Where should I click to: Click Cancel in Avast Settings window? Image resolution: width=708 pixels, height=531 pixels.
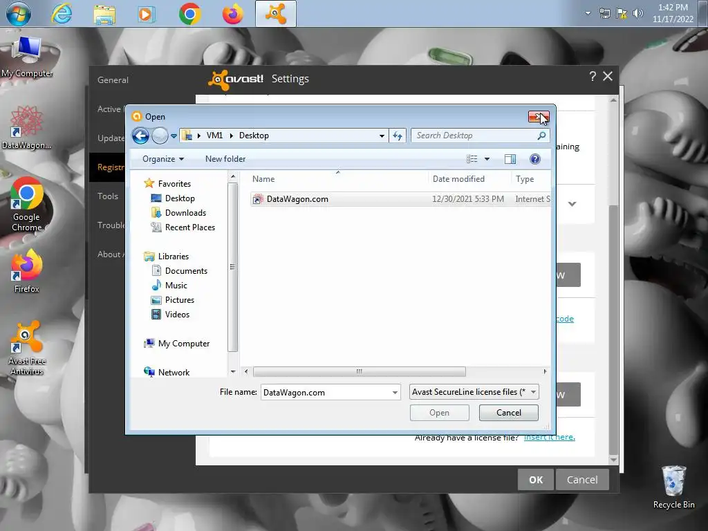click(582, 480)
